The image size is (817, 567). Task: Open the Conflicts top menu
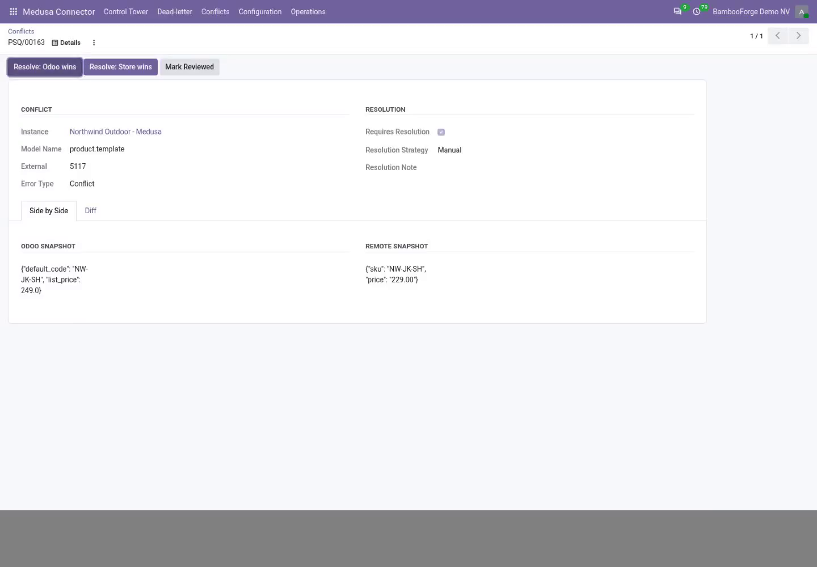click(216, 11)
